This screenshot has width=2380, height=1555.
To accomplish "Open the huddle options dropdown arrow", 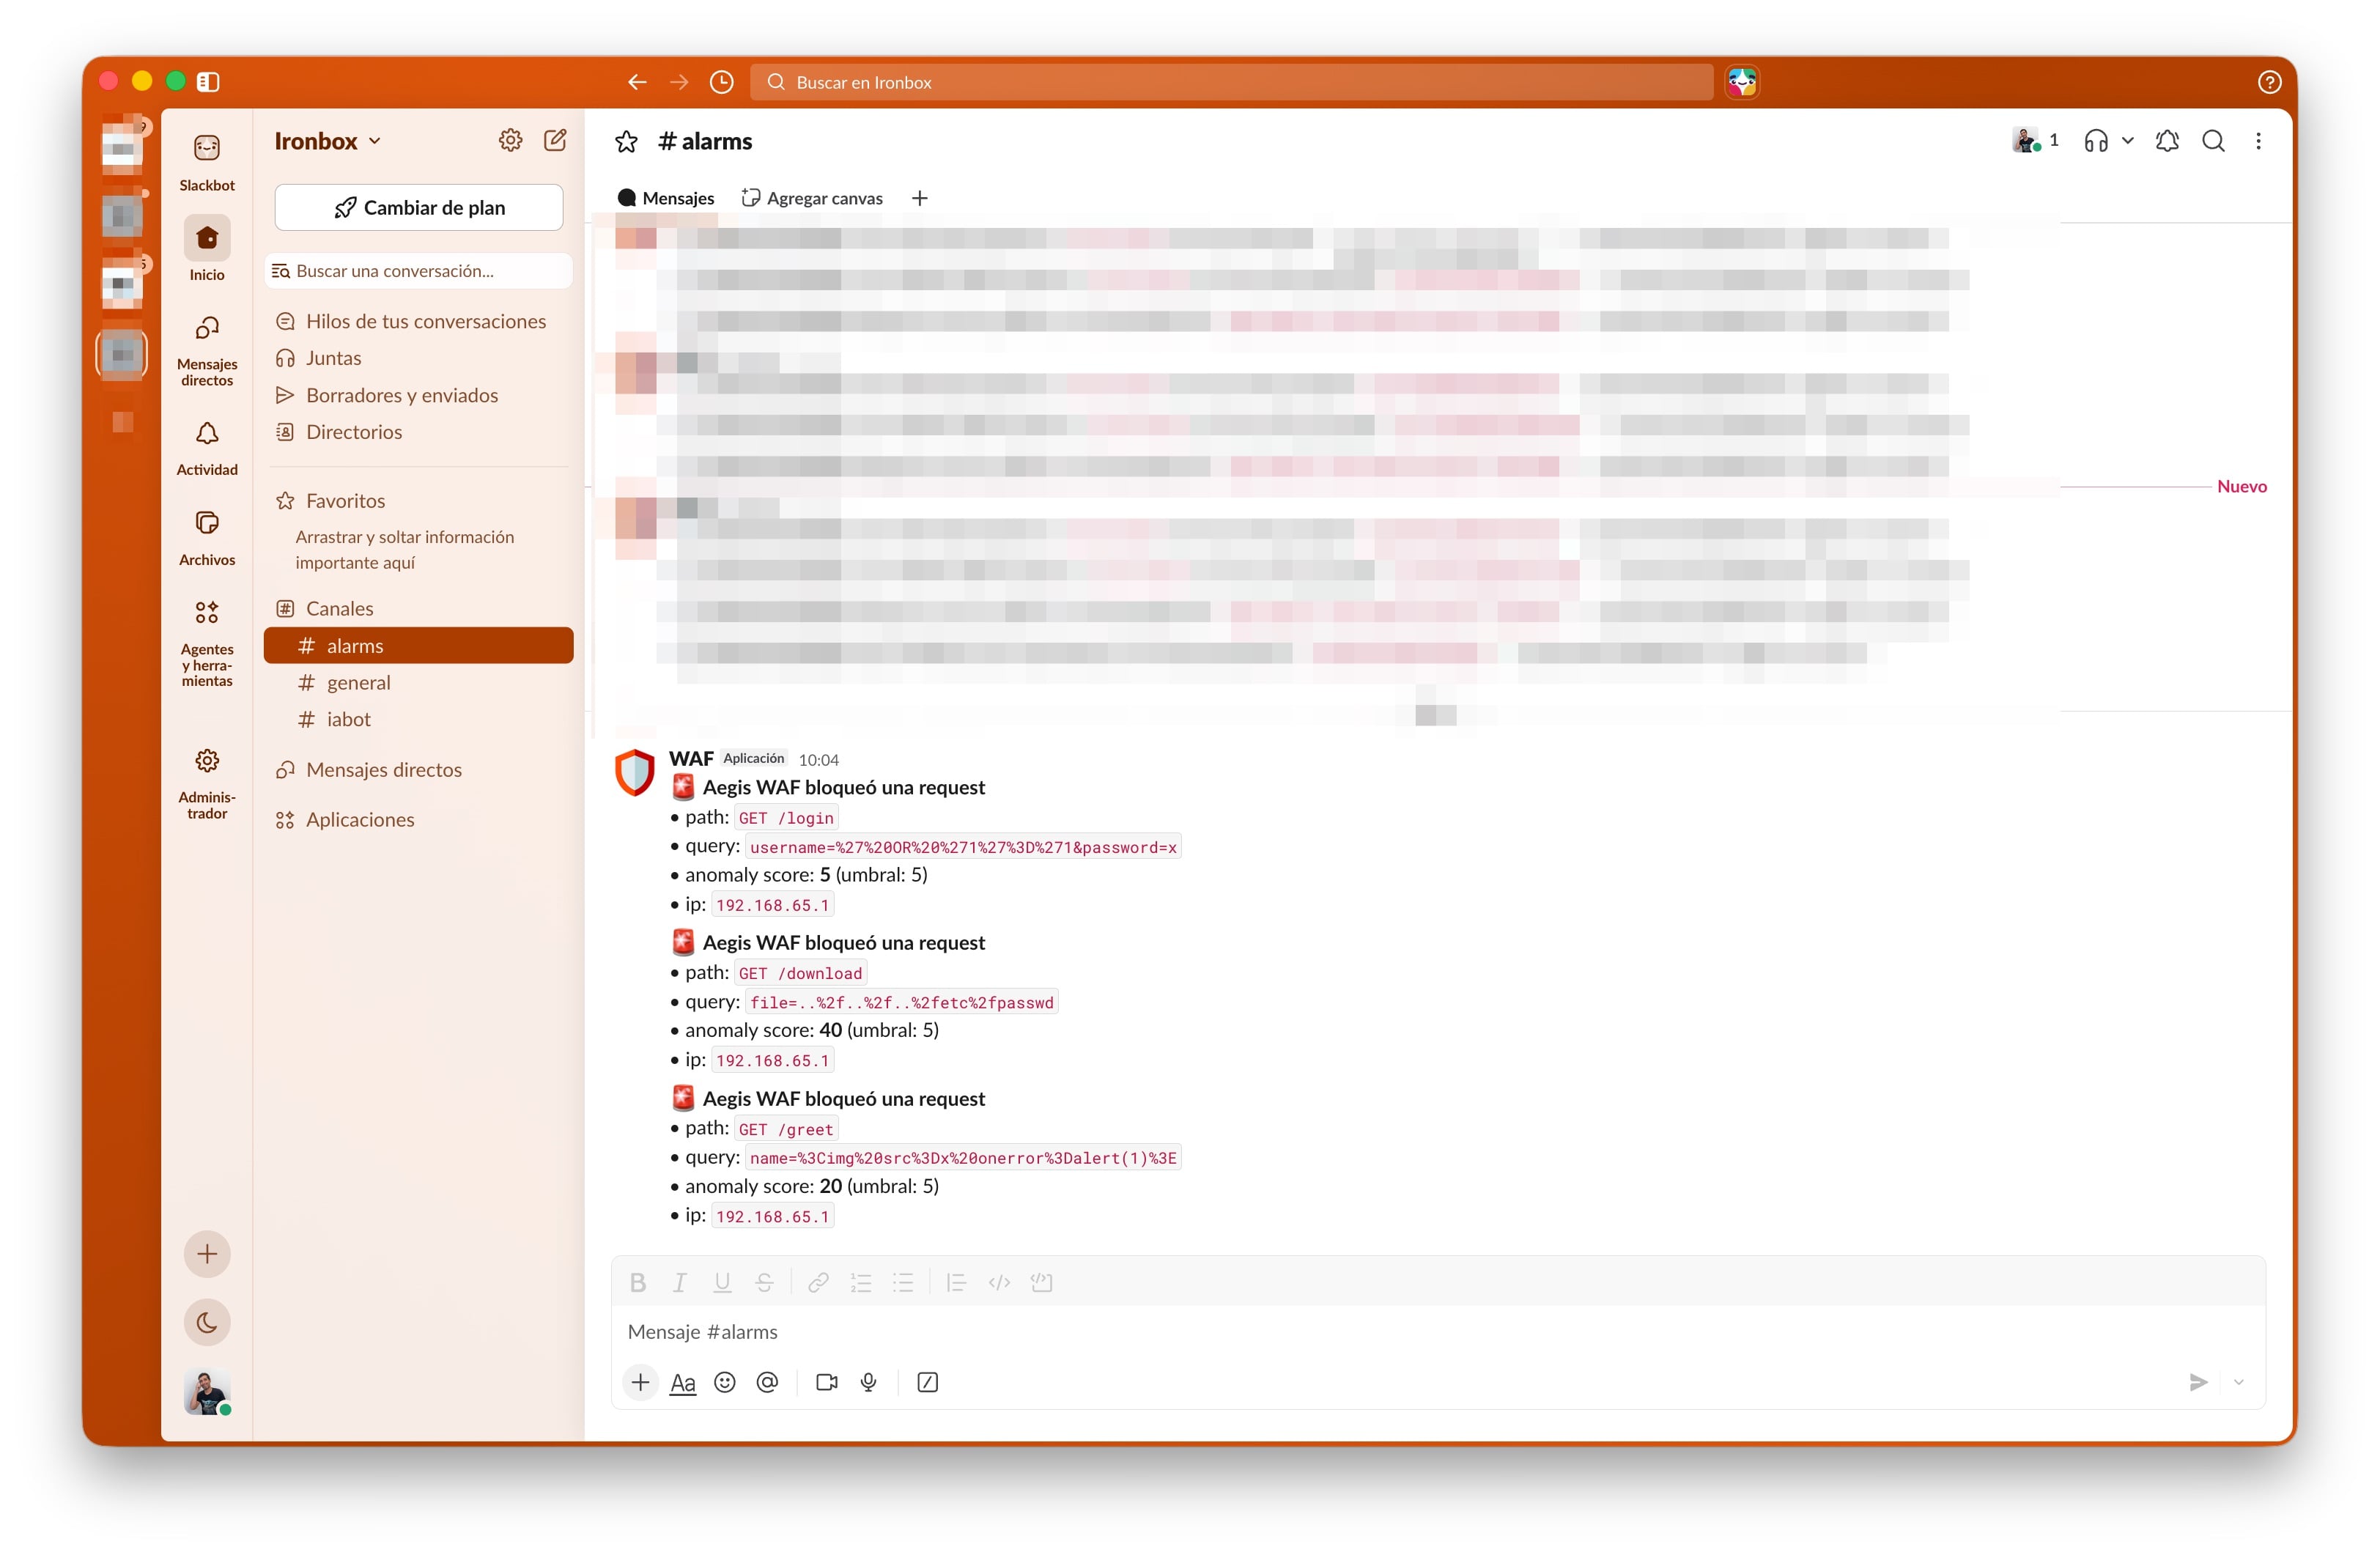I will [2128, 141].
